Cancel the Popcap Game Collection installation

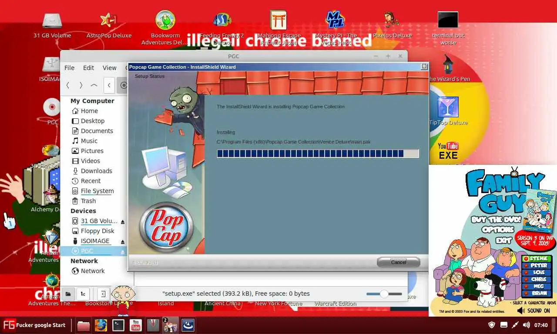[398, 262]
